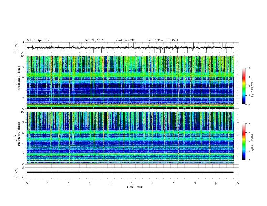Image resolution: width=267 pixels, height=206 pixels.
Task: Click the "-5" tick on ch.3(V) axis
Action: pyautogui.click(x=23, y=178)
